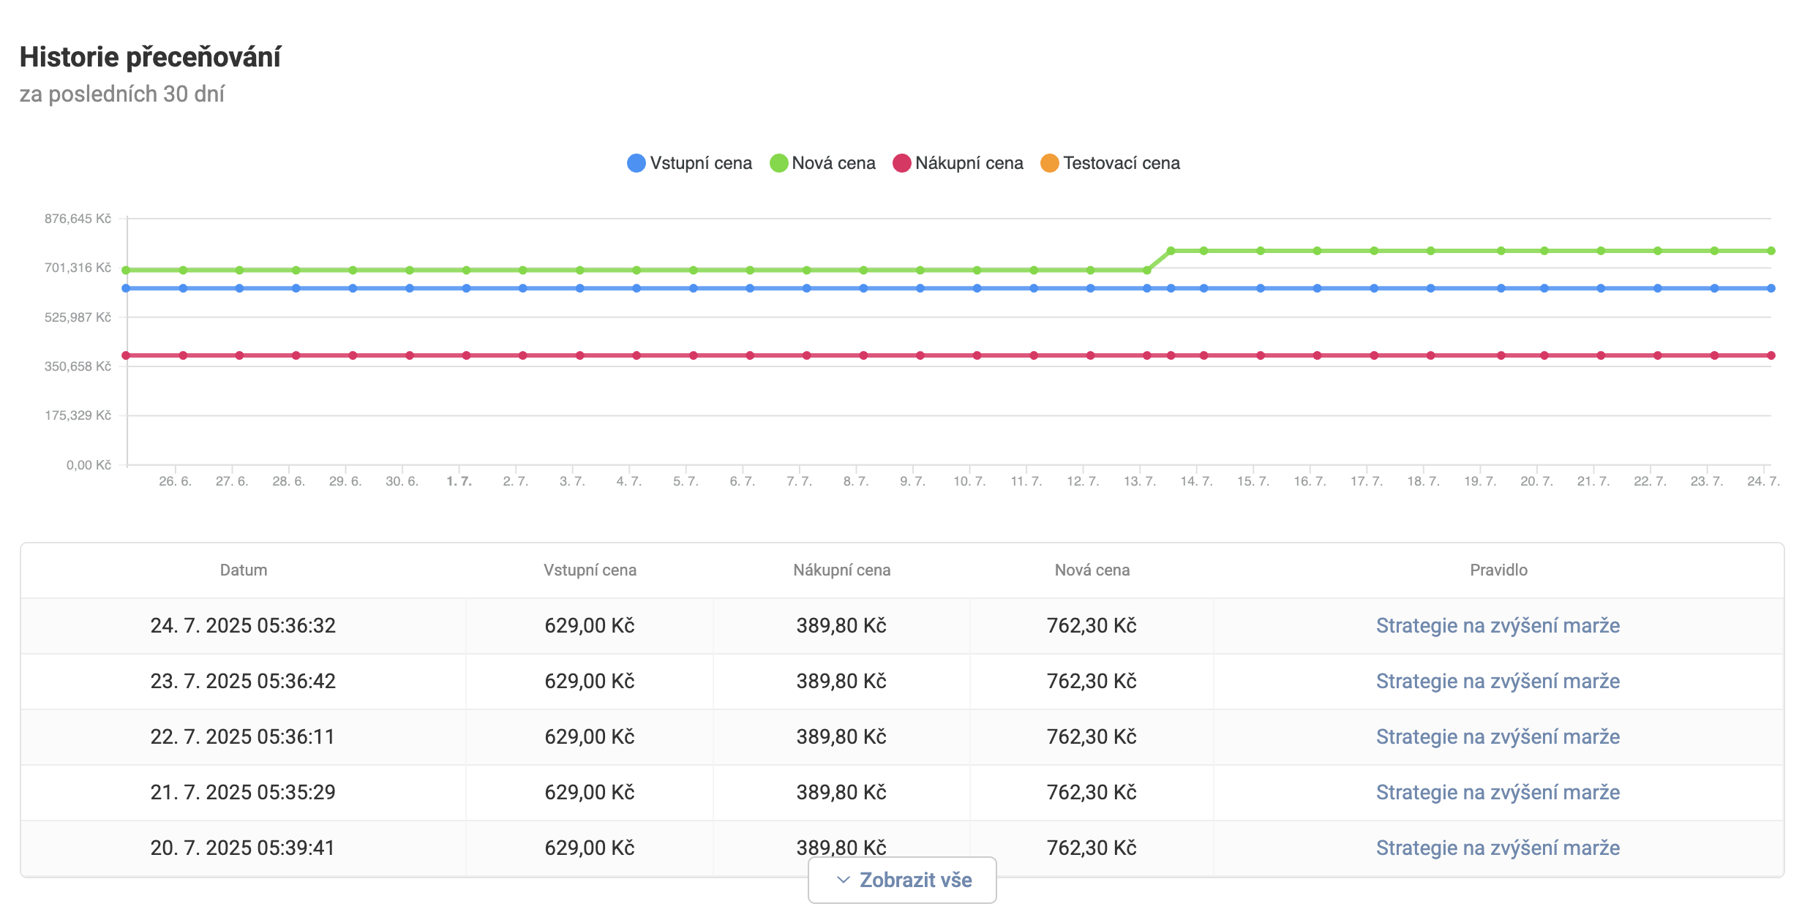
Task: Toggle the Vstupní cena blue legend dot
Action: [636, 163]
